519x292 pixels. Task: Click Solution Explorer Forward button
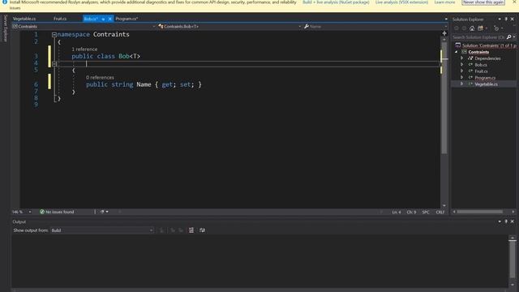pos(464,28)
